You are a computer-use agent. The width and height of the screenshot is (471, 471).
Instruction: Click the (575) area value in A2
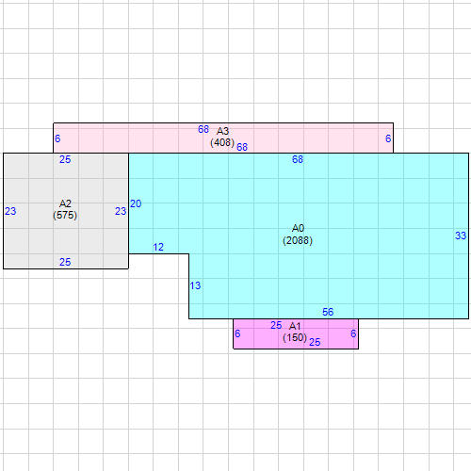click(x=65, y=215)
